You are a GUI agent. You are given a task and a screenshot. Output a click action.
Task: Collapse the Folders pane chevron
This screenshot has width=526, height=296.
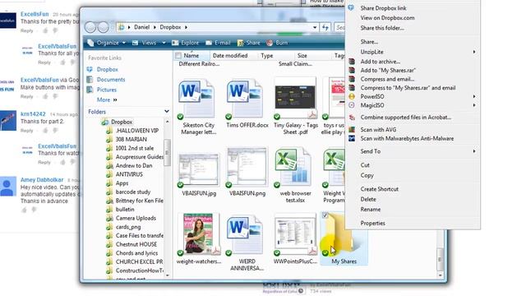[x=167, y=112]
